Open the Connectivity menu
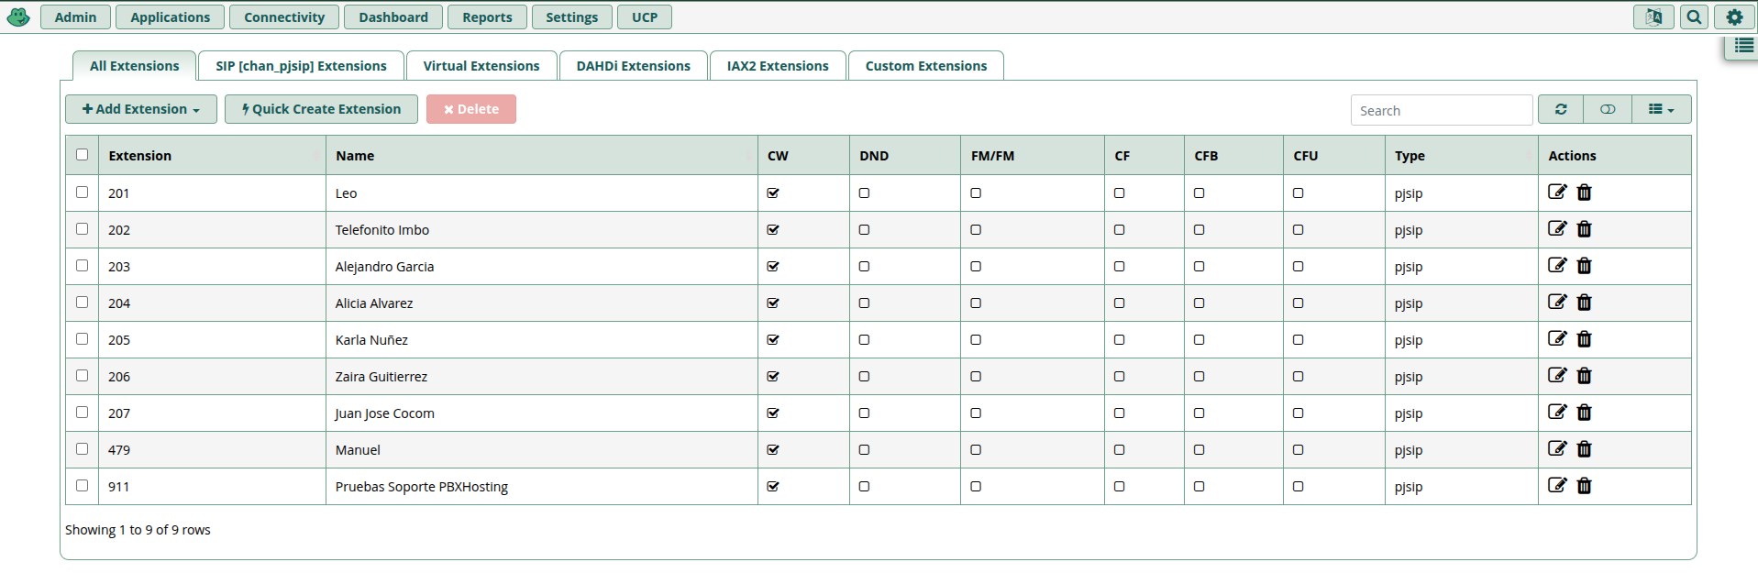The image size is (1758, 573). [284, 17]
